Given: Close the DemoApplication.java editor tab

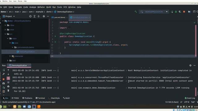Looking at the screenshot, I should pyautogui.click(x=89, y=18).
